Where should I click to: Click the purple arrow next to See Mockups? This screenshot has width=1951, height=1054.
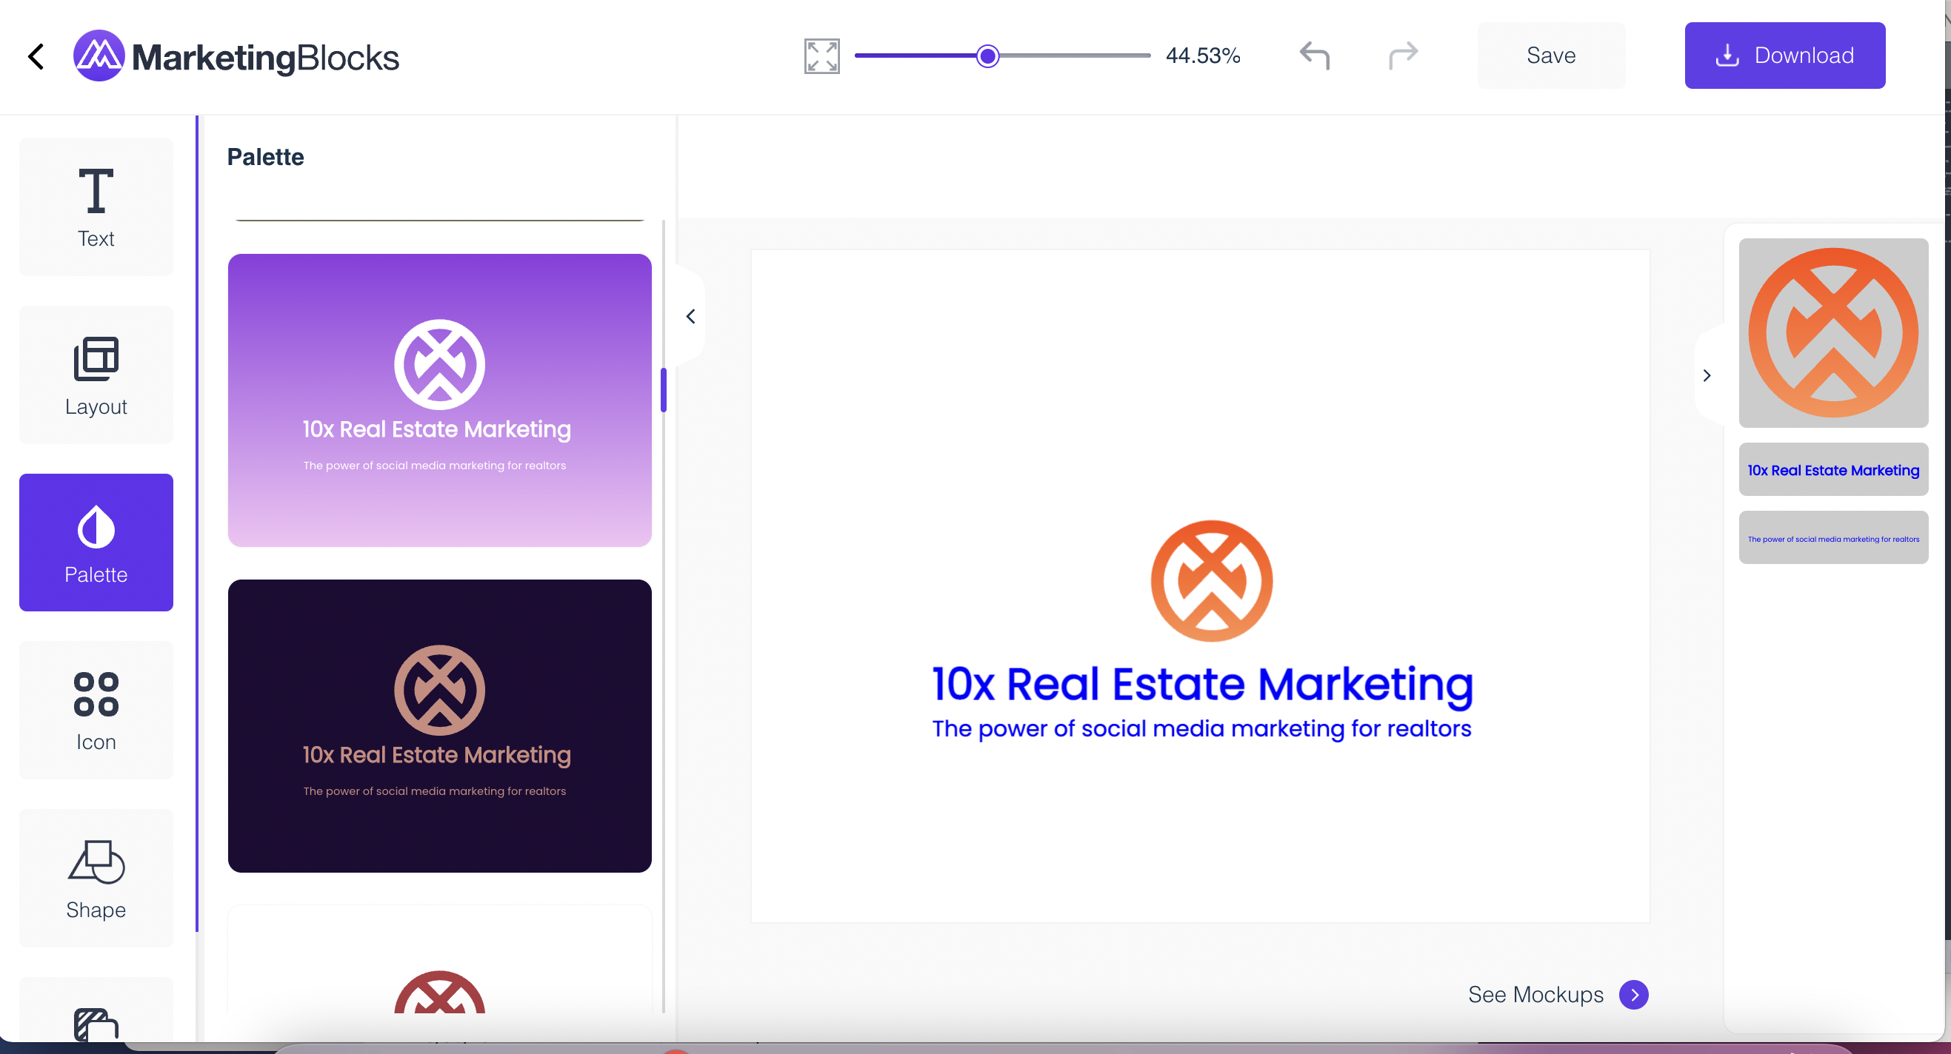coord(1635,995)
